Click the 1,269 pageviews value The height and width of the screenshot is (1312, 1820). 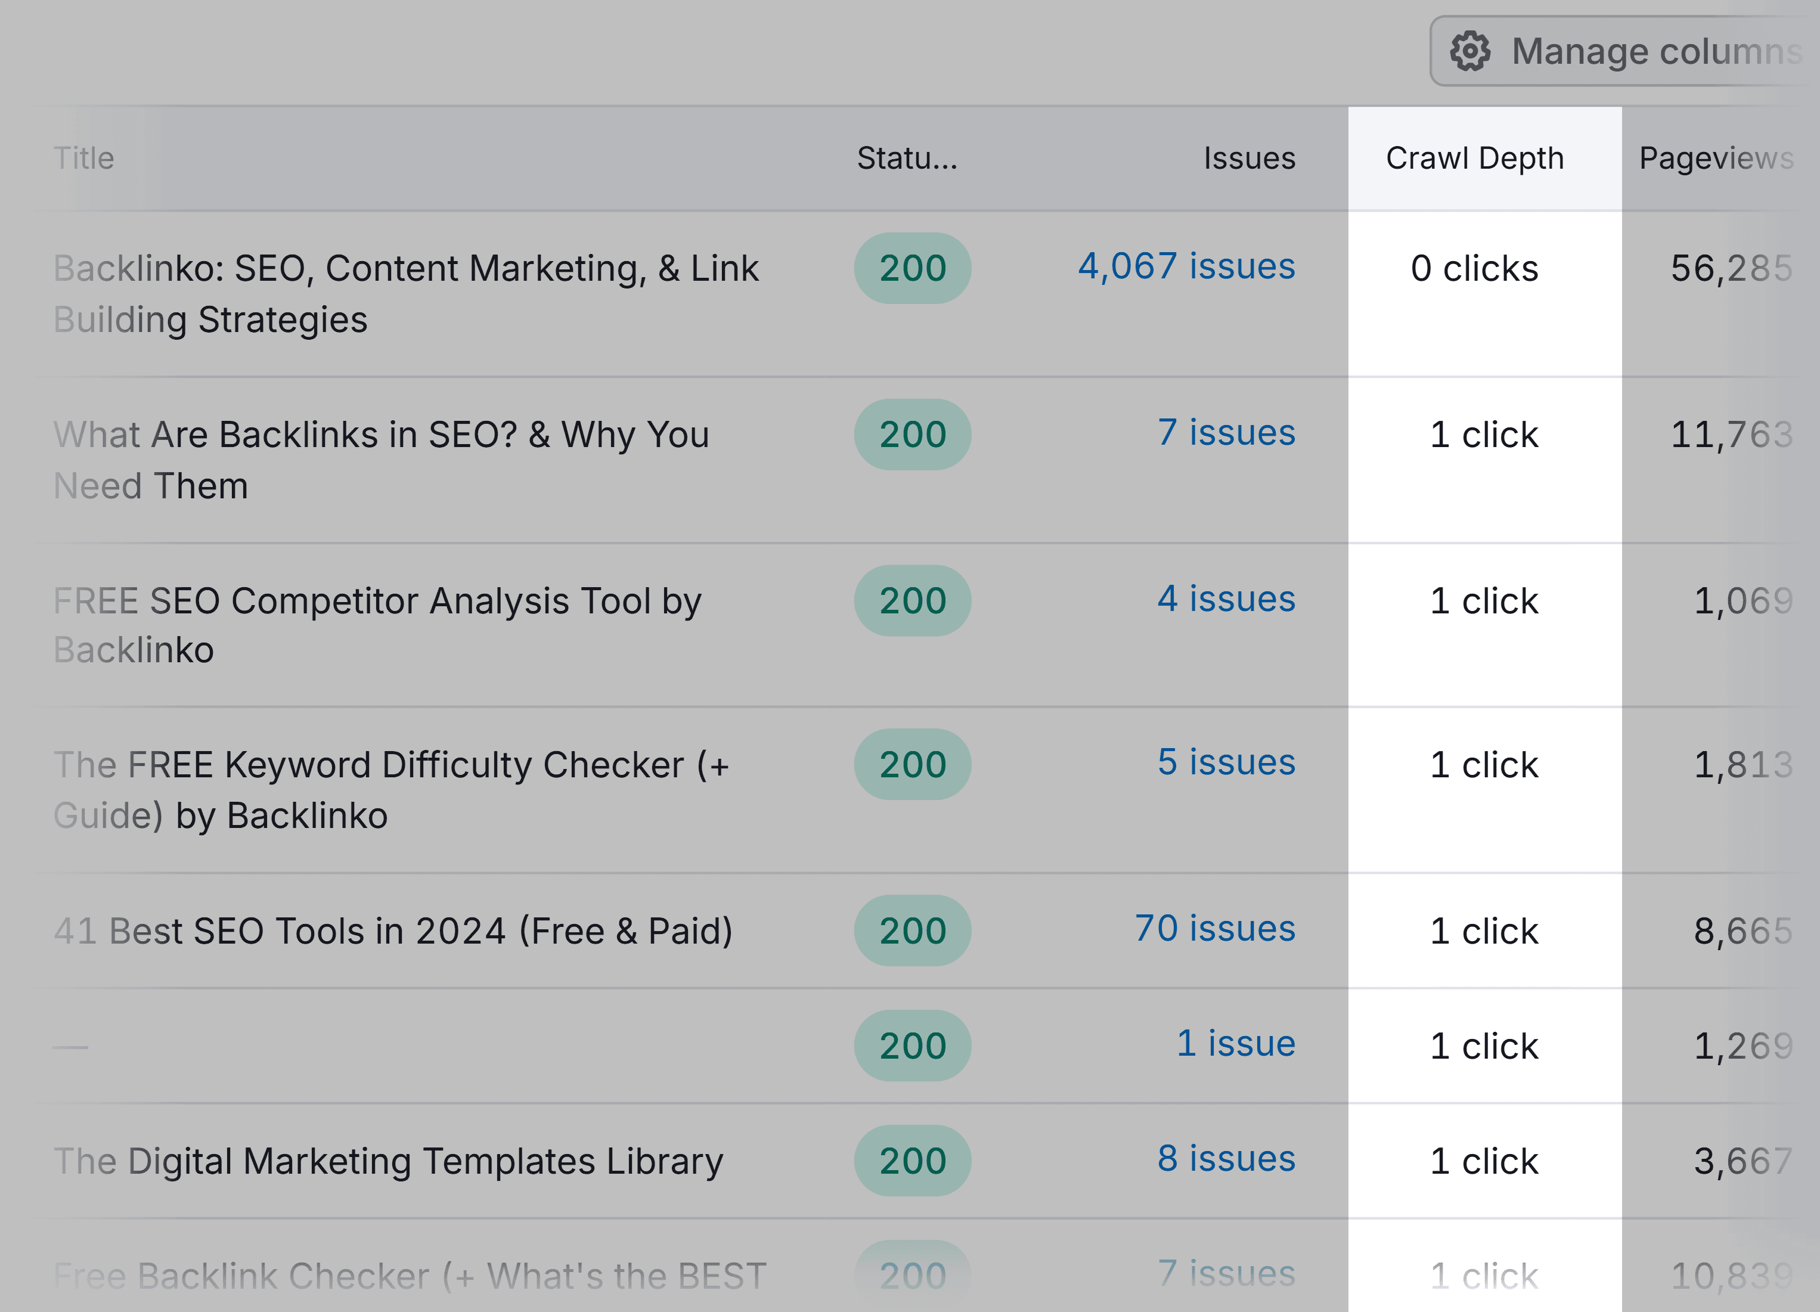[x=1743, y=1046]
